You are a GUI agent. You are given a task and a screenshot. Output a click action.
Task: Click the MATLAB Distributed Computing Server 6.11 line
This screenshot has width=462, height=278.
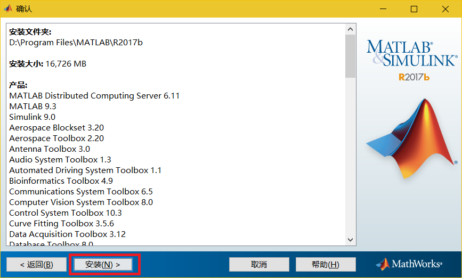(x=94, y=96)
